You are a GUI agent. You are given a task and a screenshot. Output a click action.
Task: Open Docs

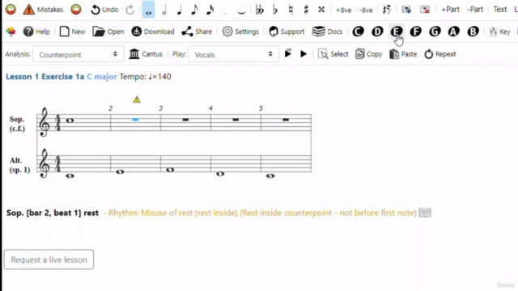pyautogui.click(x=327, y=32)
